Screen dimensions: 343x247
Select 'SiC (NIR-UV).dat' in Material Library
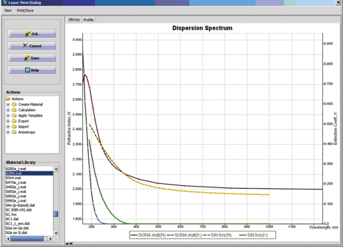coord(19,210)
